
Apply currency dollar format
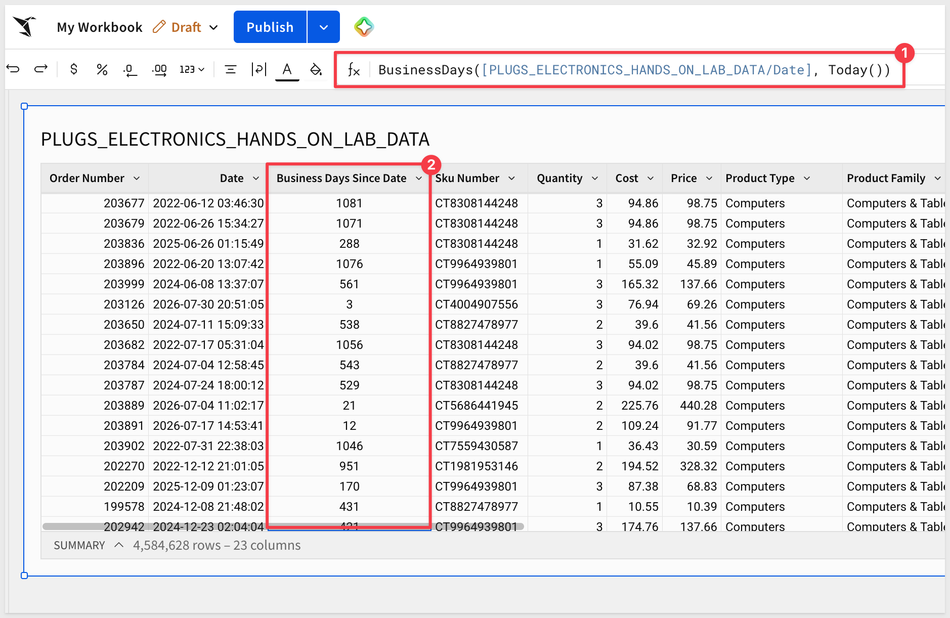[74, 69]
